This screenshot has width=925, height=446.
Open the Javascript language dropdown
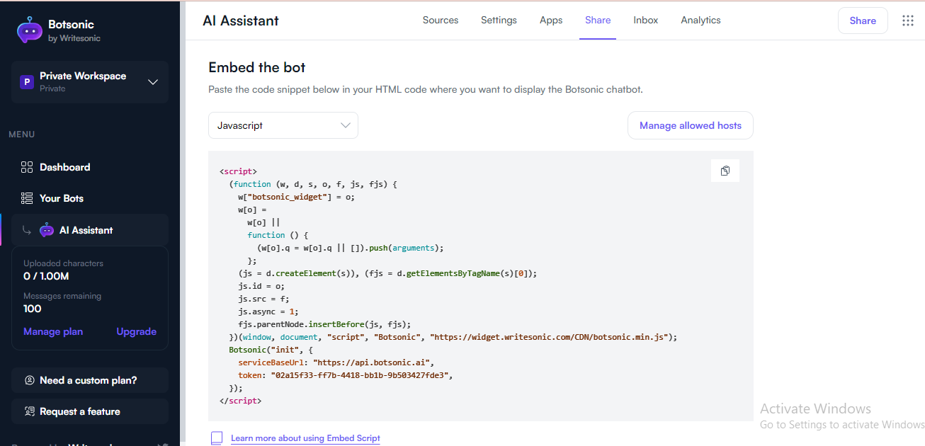point(283,125)
